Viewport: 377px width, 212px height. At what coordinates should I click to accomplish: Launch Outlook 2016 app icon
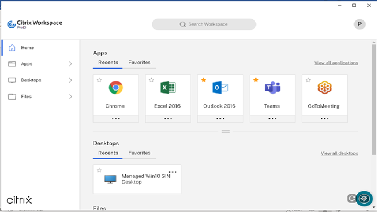tap(220, 88)
